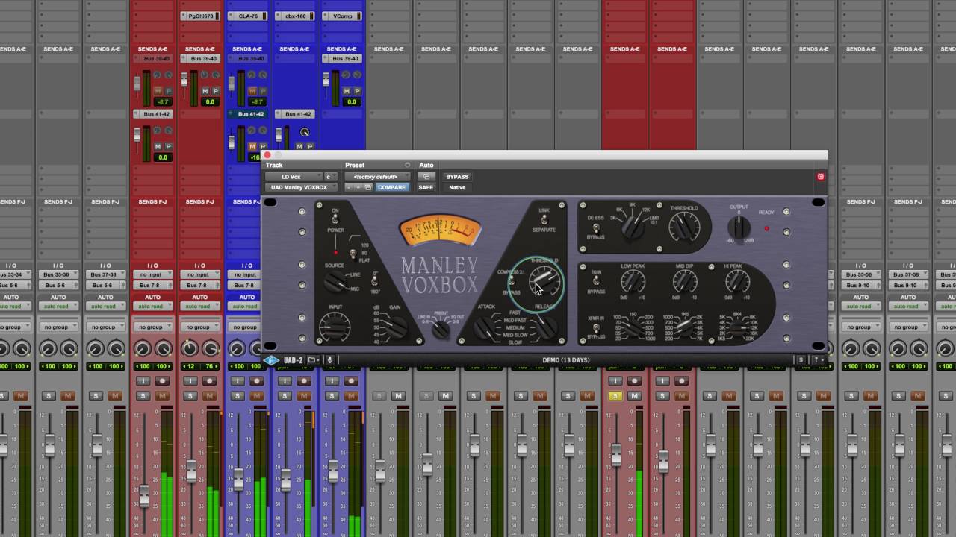Toggle the XFMR IN bypass switch
Viewport: 956px width, 537px height.
[596, 327]
